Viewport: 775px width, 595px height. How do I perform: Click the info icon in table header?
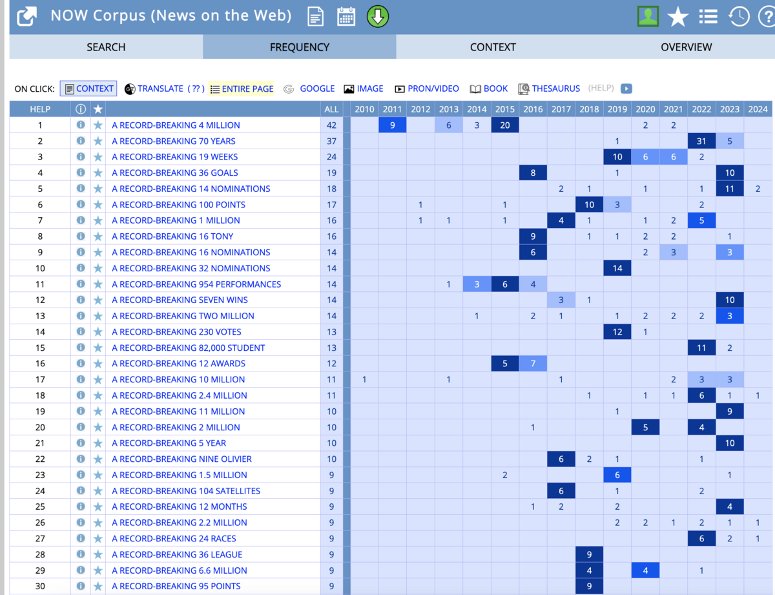81,109
